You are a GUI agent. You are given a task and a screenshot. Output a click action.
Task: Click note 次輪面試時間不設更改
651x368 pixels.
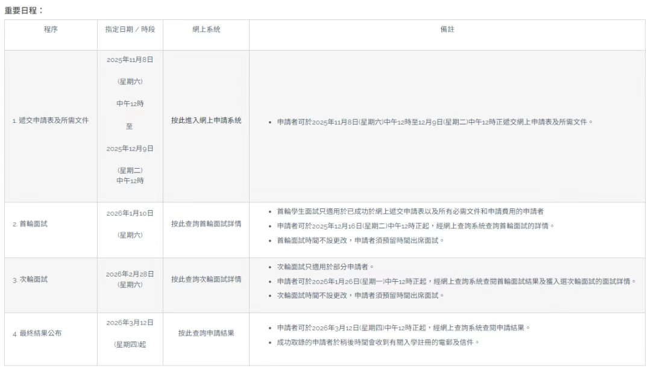(360, 295)
